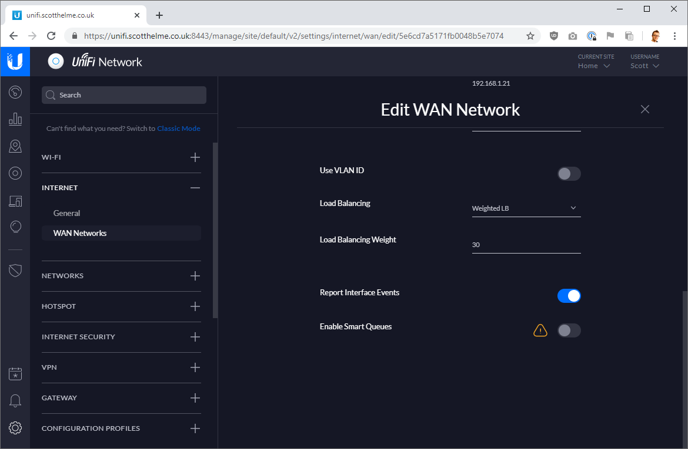
Task: Disable the Report Interface Events toggle
Action: (x=569, y=296)
